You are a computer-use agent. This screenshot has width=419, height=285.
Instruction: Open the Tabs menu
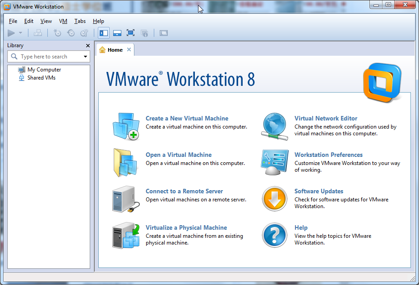click(x=80, y=21)
